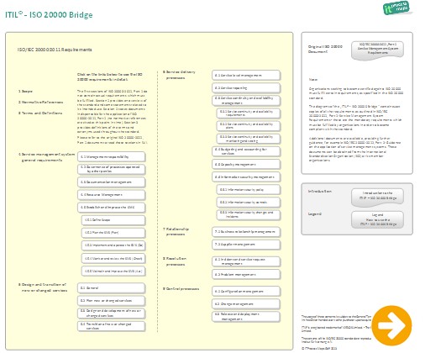Open 4.5.1 Define Scope box
The image size is (425, 353).
[113, 220]
